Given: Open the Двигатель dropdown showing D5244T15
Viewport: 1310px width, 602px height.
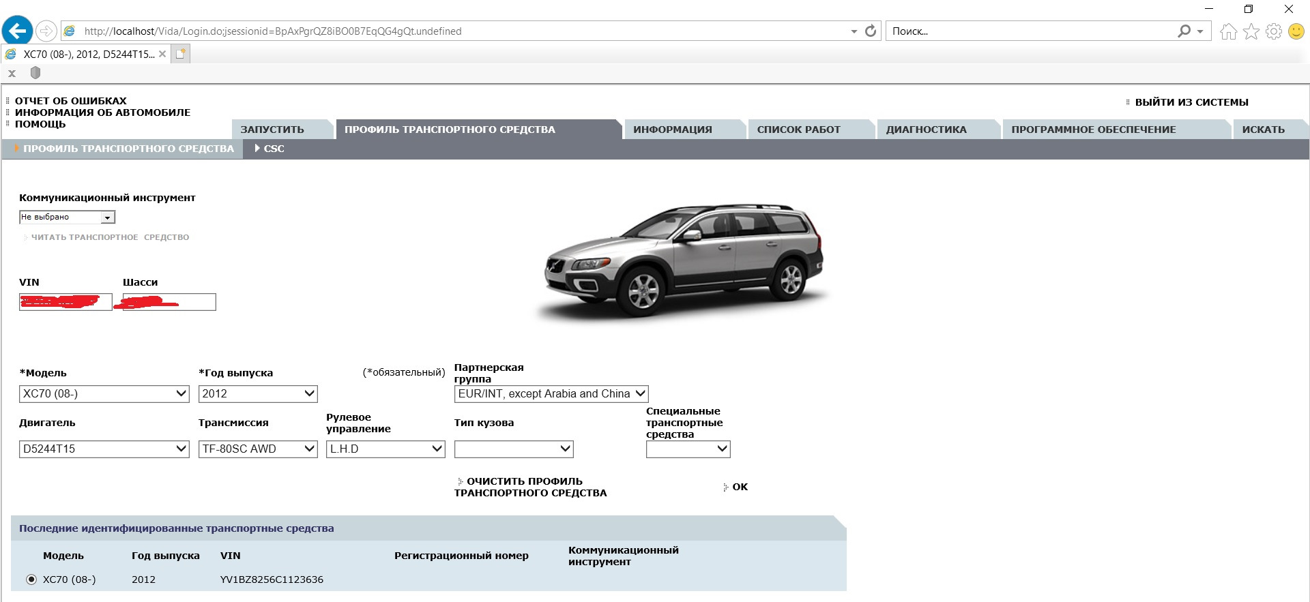Looking at the screenshot, I should [x=104, y=449].
